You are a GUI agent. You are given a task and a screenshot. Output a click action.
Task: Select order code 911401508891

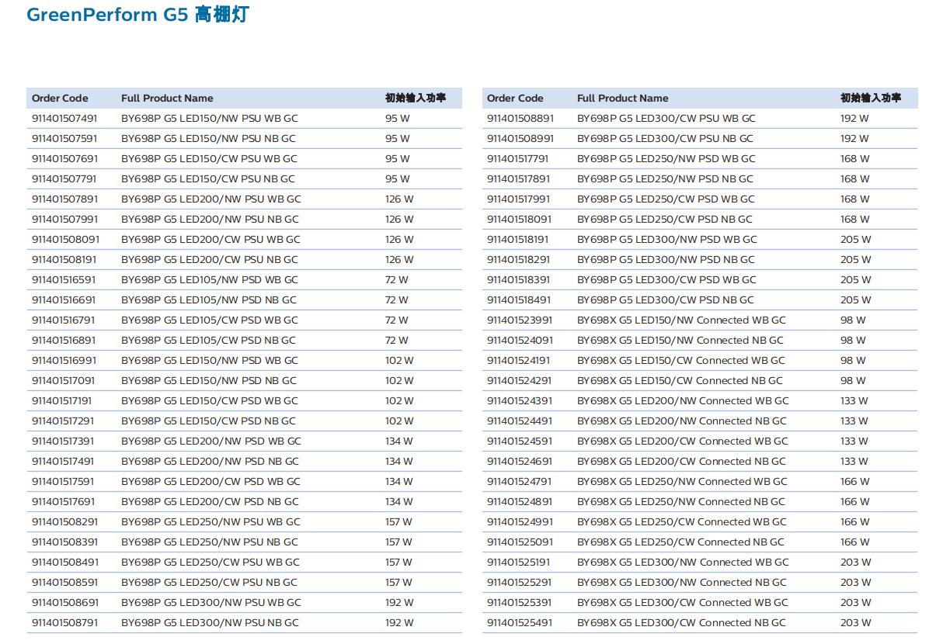520,119
